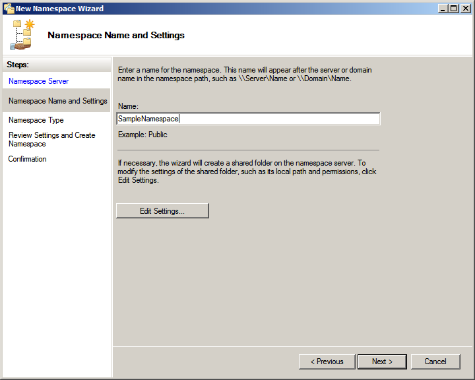Click the Confirmation step

(x=27, y=159)
